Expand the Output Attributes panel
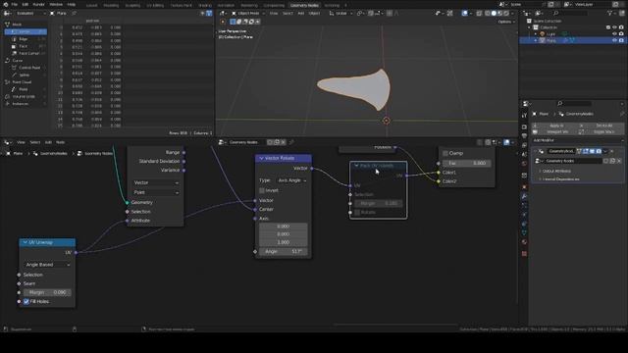The height and width of the screenshot is (353, 628). 556,171
